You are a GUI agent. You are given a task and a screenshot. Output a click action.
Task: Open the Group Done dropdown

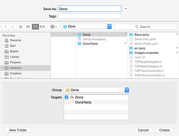point(96,90)
